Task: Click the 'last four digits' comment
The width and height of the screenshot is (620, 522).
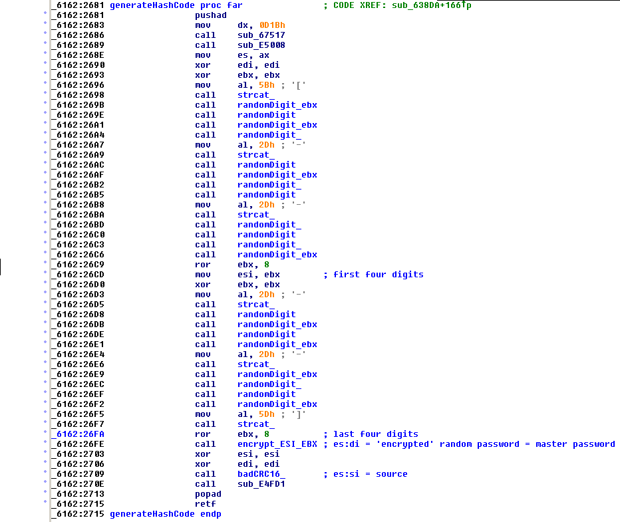Action: [x=376, y=434]
